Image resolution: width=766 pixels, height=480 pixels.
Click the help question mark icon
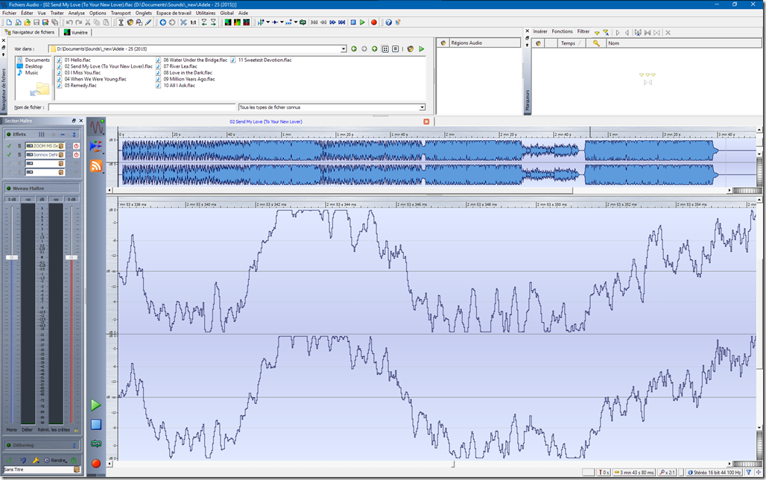point(388,22)
